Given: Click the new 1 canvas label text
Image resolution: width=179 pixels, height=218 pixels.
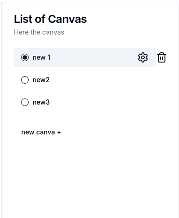Looking at the screenshot, I should tap(41, 57).
